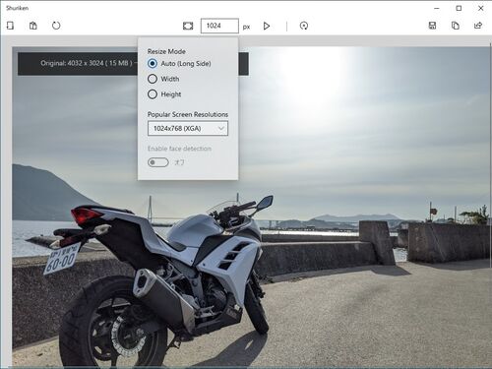The width and height of the screenshot is (492, 369).
Task: Click the share icon in toolbar
Action: tap(478, 26)
